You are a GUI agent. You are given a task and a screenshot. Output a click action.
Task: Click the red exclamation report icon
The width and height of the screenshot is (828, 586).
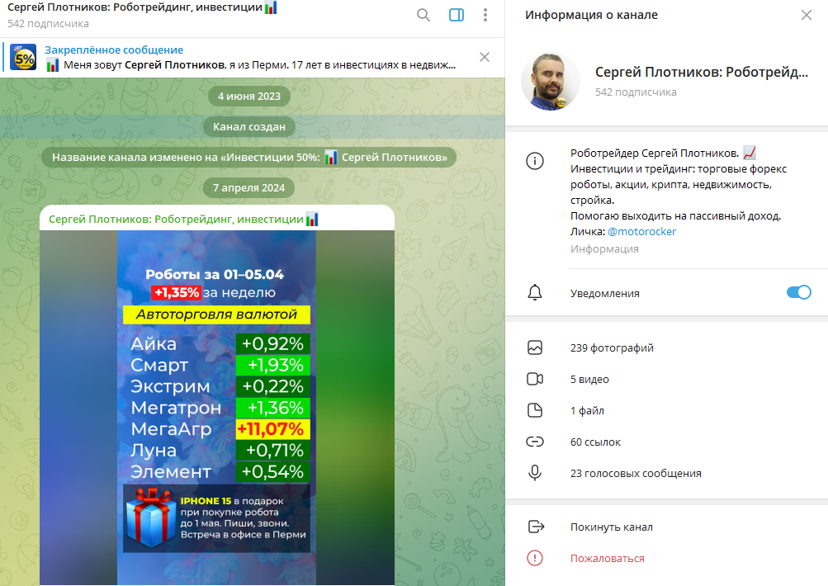coord(534,557)
